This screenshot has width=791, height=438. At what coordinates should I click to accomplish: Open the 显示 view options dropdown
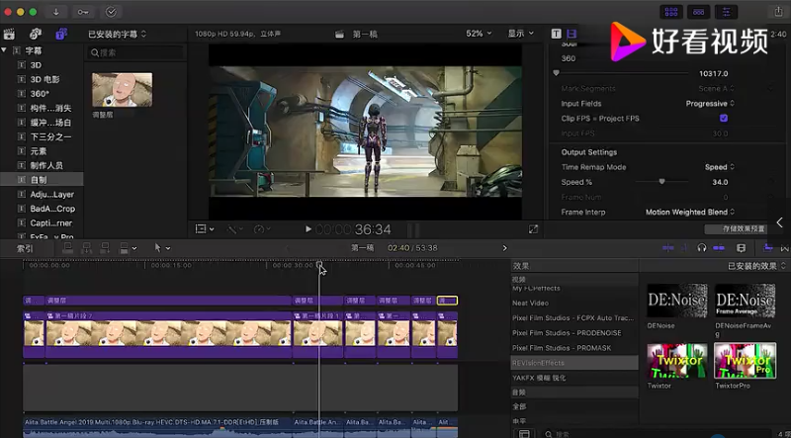pos(521,34)
